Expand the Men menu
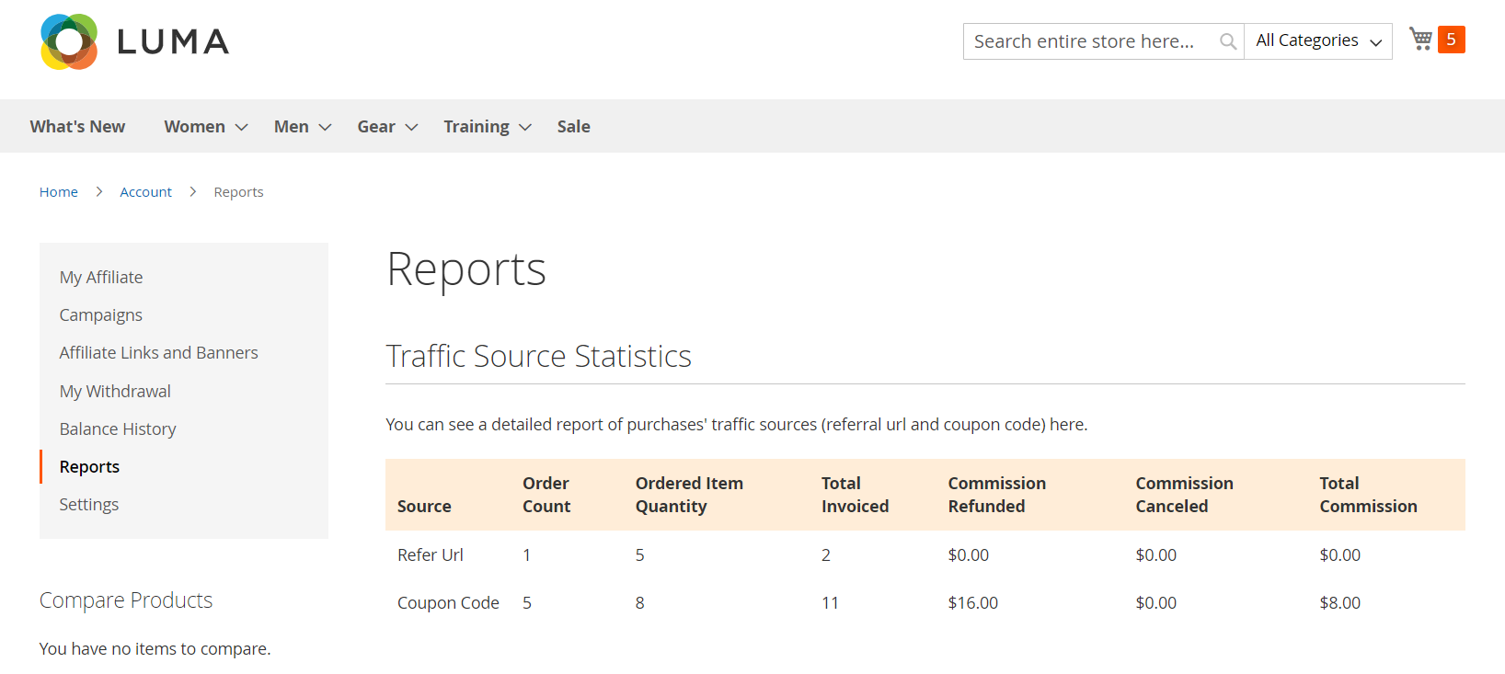This screenshot has width=1505, height=674. tap(302, 127)
